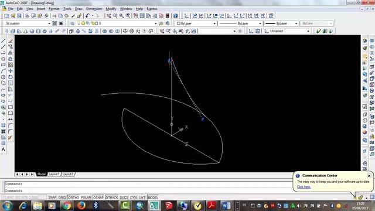Image resolution: width=375 pixels, height=211 pixels.
Task: Toggle OTRACK in status bar
Action: (x=112, y=198)
